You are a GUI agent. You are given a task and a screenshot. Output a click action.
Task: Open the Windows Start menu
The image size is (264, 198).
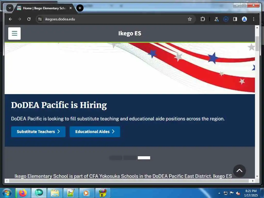7,193
